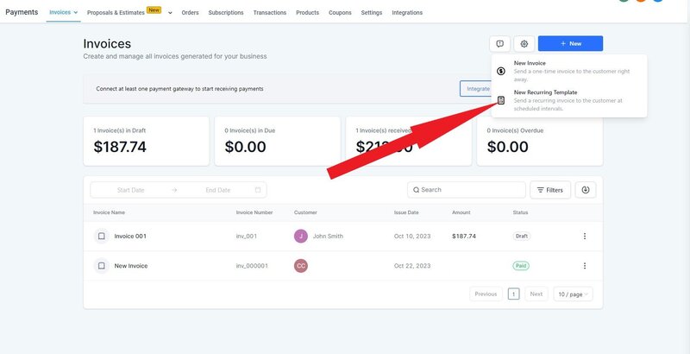
Task: Click the $187.74 amount in the table
Action: click(x=464, y=236)
